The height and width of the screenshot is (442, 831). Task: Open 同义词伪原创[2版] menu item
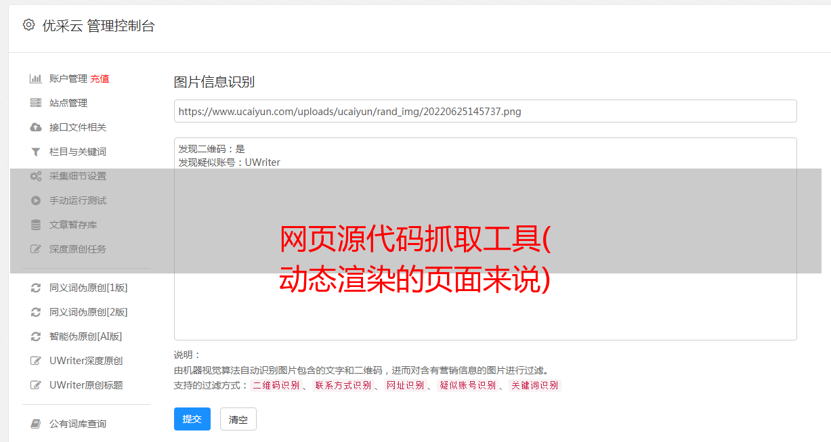coord(88,312)
